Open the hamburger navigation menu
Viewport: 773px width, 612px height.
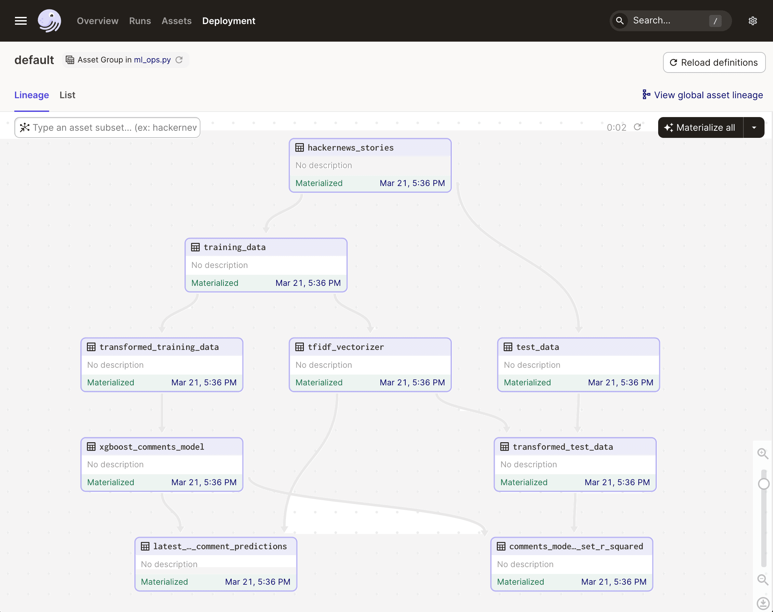(x=21, y=21)
